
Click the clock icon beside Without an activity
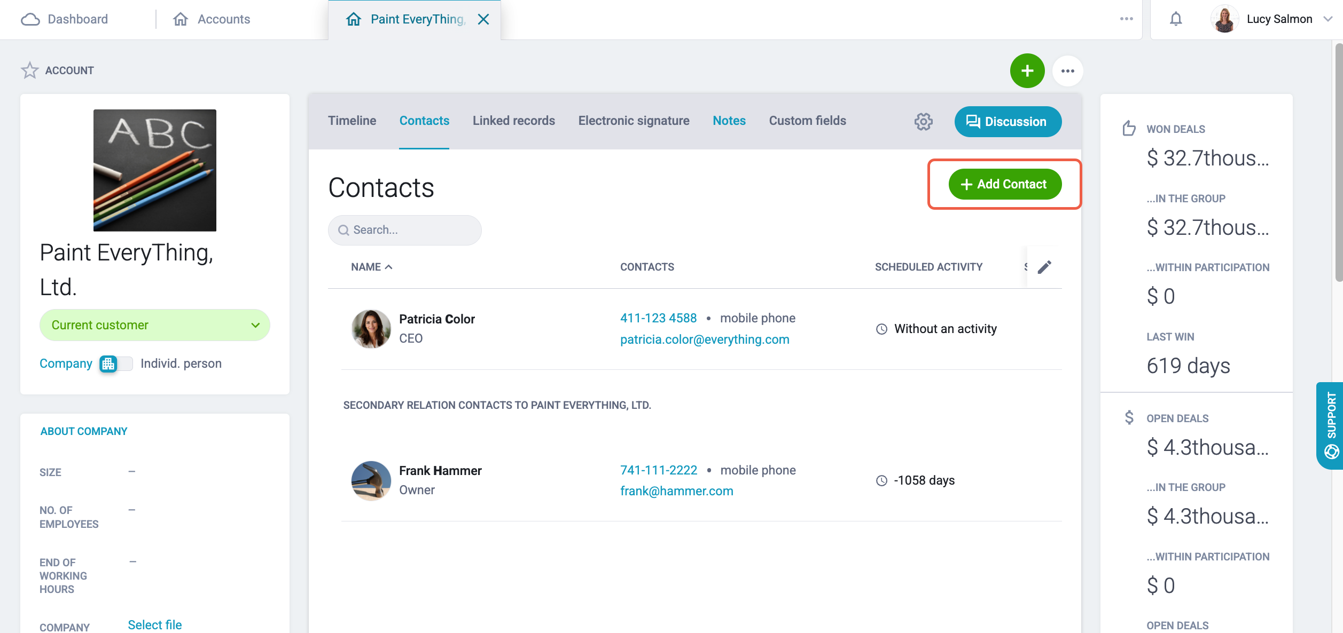coord(881,329)
